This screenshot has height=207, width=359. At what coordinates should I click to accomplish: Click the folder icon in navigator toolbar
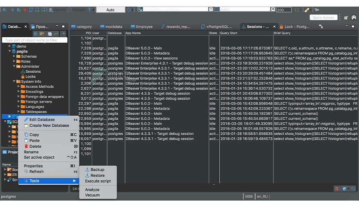pos(42,34)
